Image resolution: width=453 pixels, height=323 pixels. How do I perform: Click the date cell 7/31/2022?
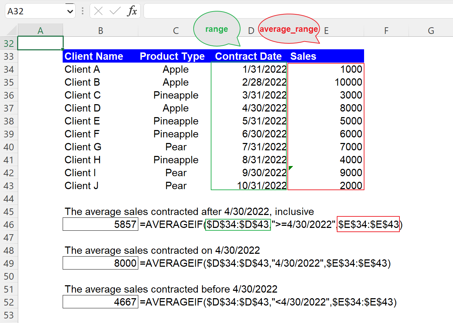[251, 147]
